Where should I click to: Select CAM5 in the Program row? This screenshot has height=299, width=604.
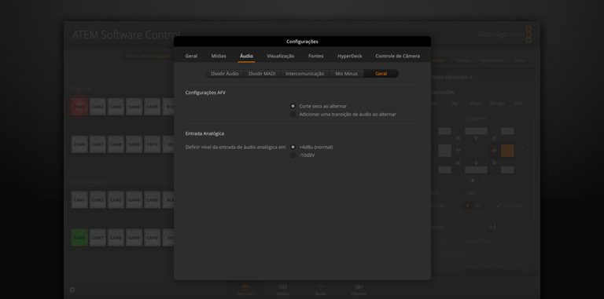[x=152, y=107]
